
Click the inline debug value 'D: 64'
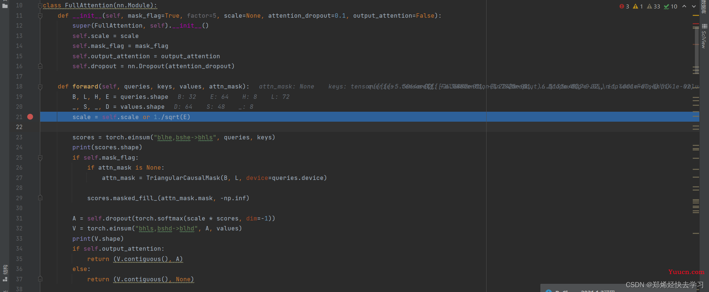(x=183, y=107)
